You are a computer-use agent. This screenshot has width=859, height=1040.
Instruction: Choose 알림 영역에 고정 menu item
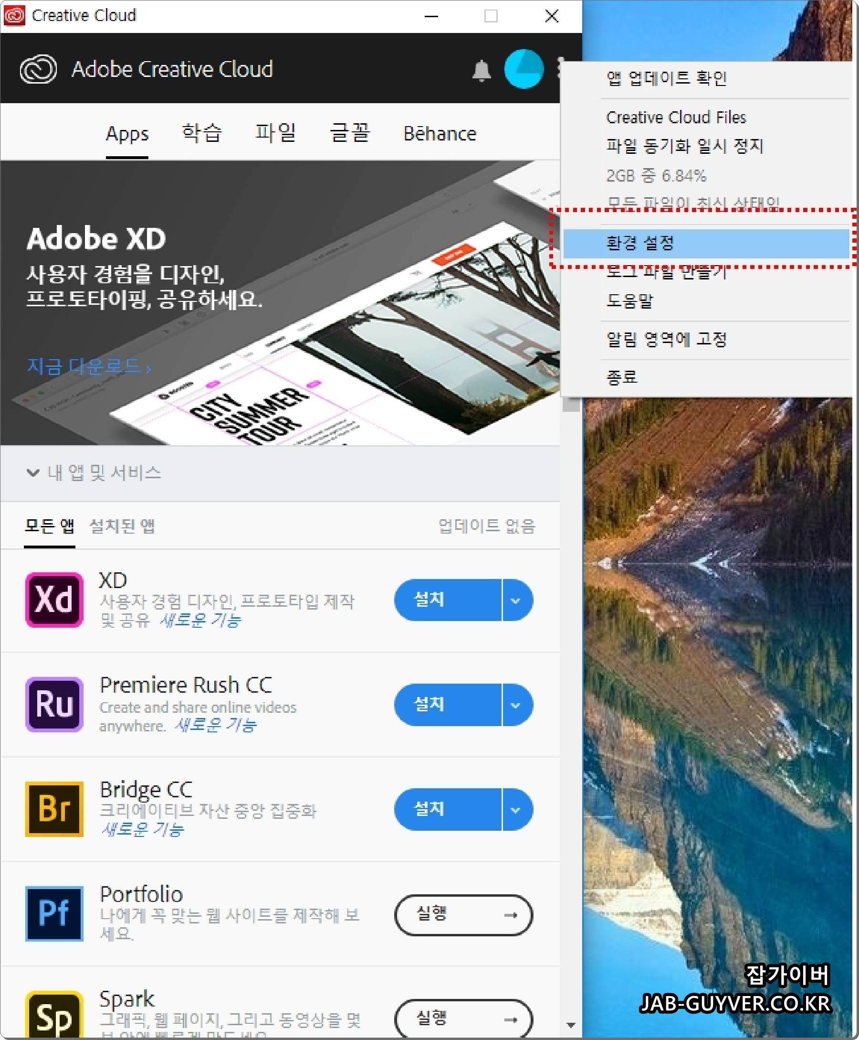[x=705, y=340]
